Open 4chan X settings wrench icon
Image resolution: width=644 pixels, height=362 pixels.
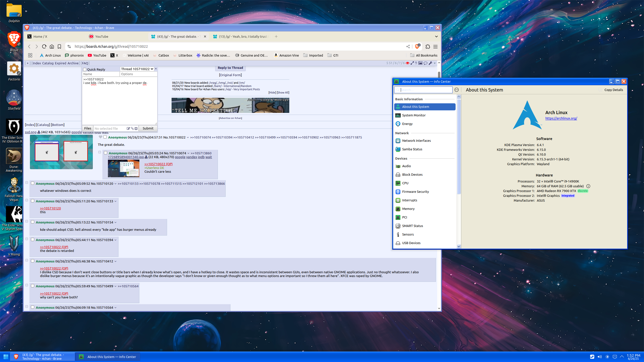coord(430,63)
